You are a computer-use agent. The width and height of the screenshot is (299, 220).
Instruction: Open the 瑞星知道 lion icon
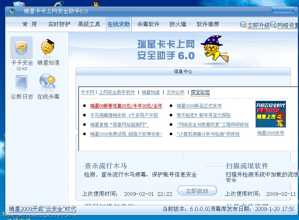click(x=48, y=48)
